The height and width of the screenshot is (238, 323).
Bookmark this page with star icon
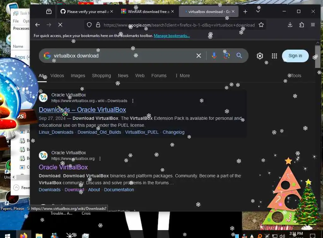pyautogui.click(x=261, y=25)
